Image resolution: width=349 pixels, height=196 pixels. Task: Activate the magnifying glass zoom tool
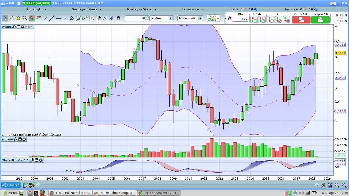coord(25,18)
